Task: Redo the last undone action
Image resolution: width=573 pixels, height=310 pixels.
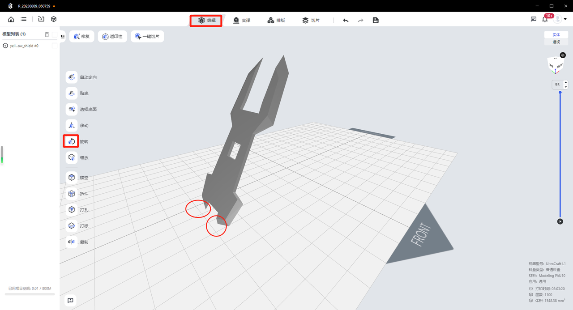Action: 360,20
